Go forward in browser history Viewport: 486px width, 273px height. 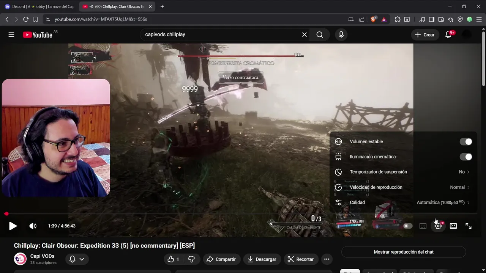pos(16,19)
